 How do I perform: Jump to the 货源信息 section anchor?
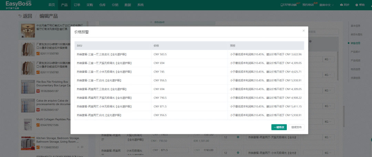pos(355,78)
